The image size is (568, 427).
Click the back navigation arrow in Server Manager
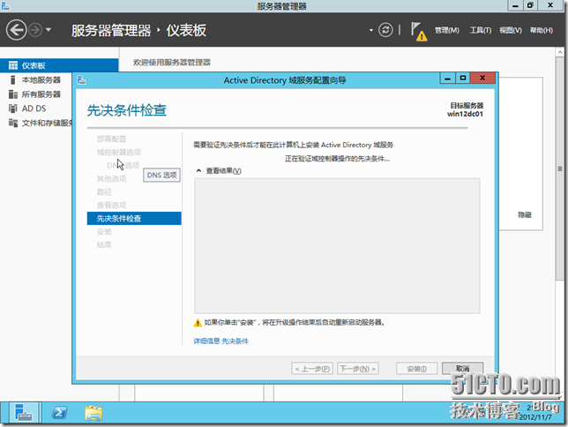[16, 30]
